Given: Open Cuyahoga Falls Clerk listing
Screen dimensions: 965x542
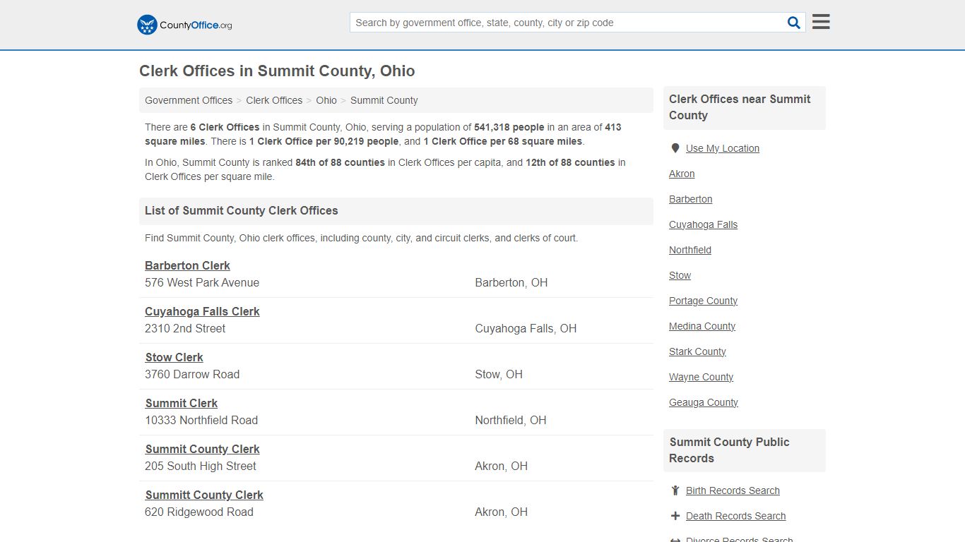Looking at the screenshot, I should pyautogui.click(x=202, y=311).
